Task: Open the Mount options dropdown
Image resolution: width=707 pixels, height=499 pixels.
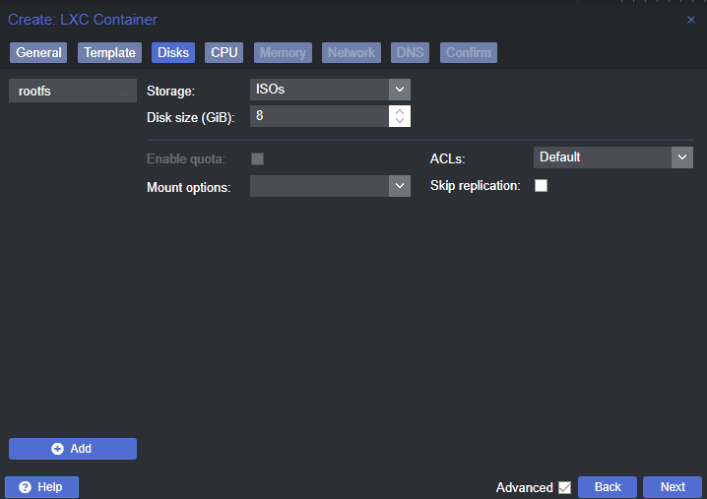Action: coord(399,186)
